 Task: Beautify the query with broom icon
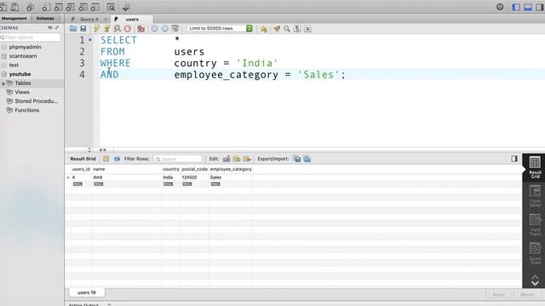pyautogui.click(x=277, y=29)
